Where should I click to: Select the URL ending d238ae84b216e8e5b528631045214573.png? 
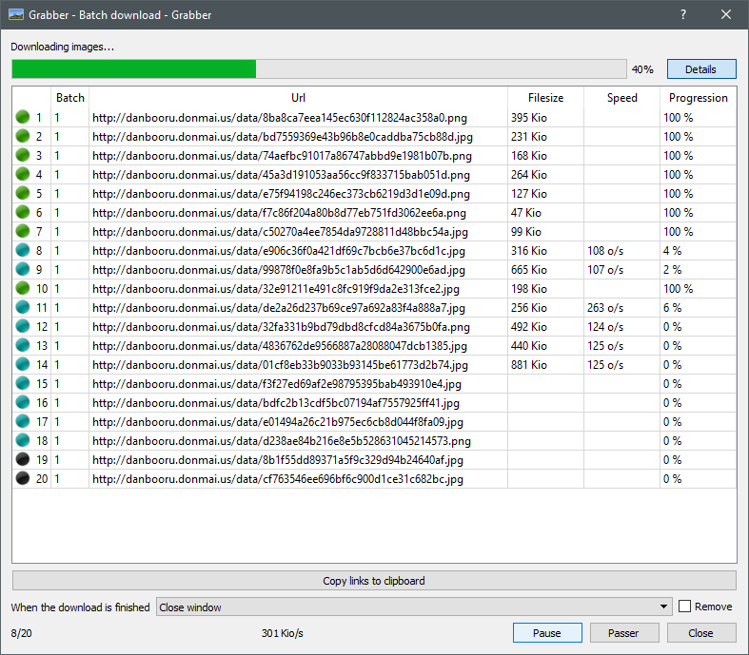click(282, 441)
